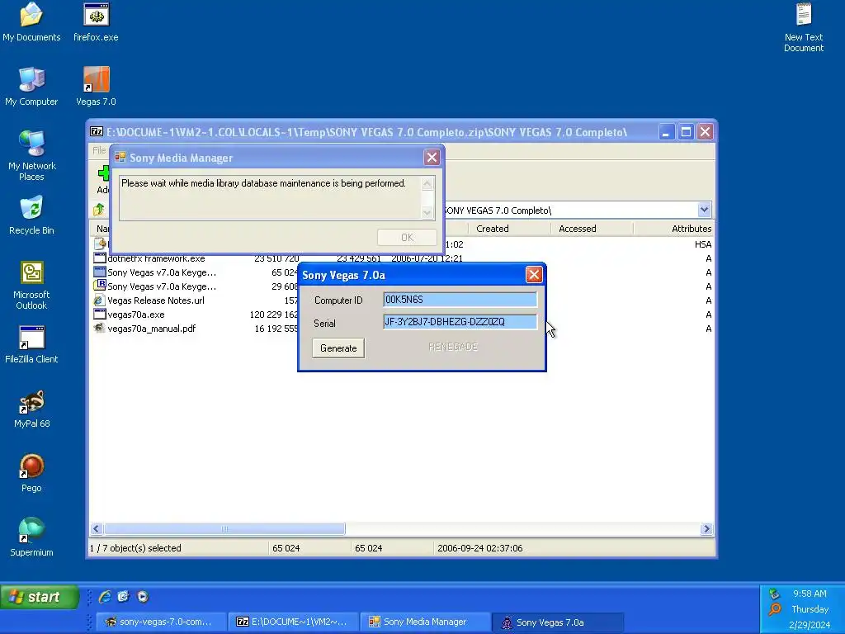845x634 pixels.
Task: Switch to sony-vegas-7.0-com... taskbar item
Action: pos(160,622)
